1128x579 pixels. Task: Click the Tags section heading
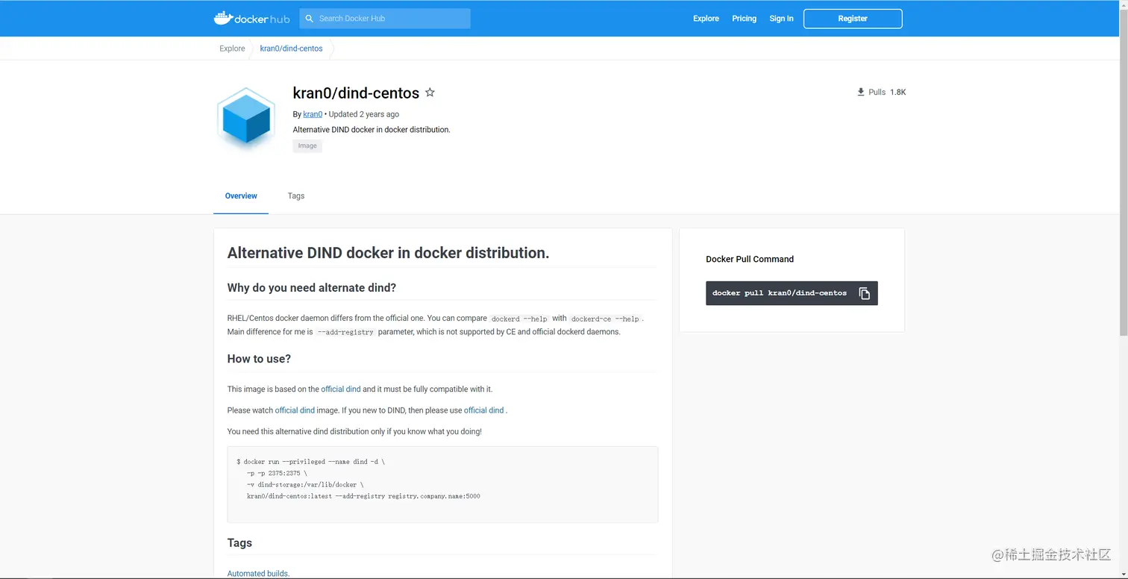239,543
